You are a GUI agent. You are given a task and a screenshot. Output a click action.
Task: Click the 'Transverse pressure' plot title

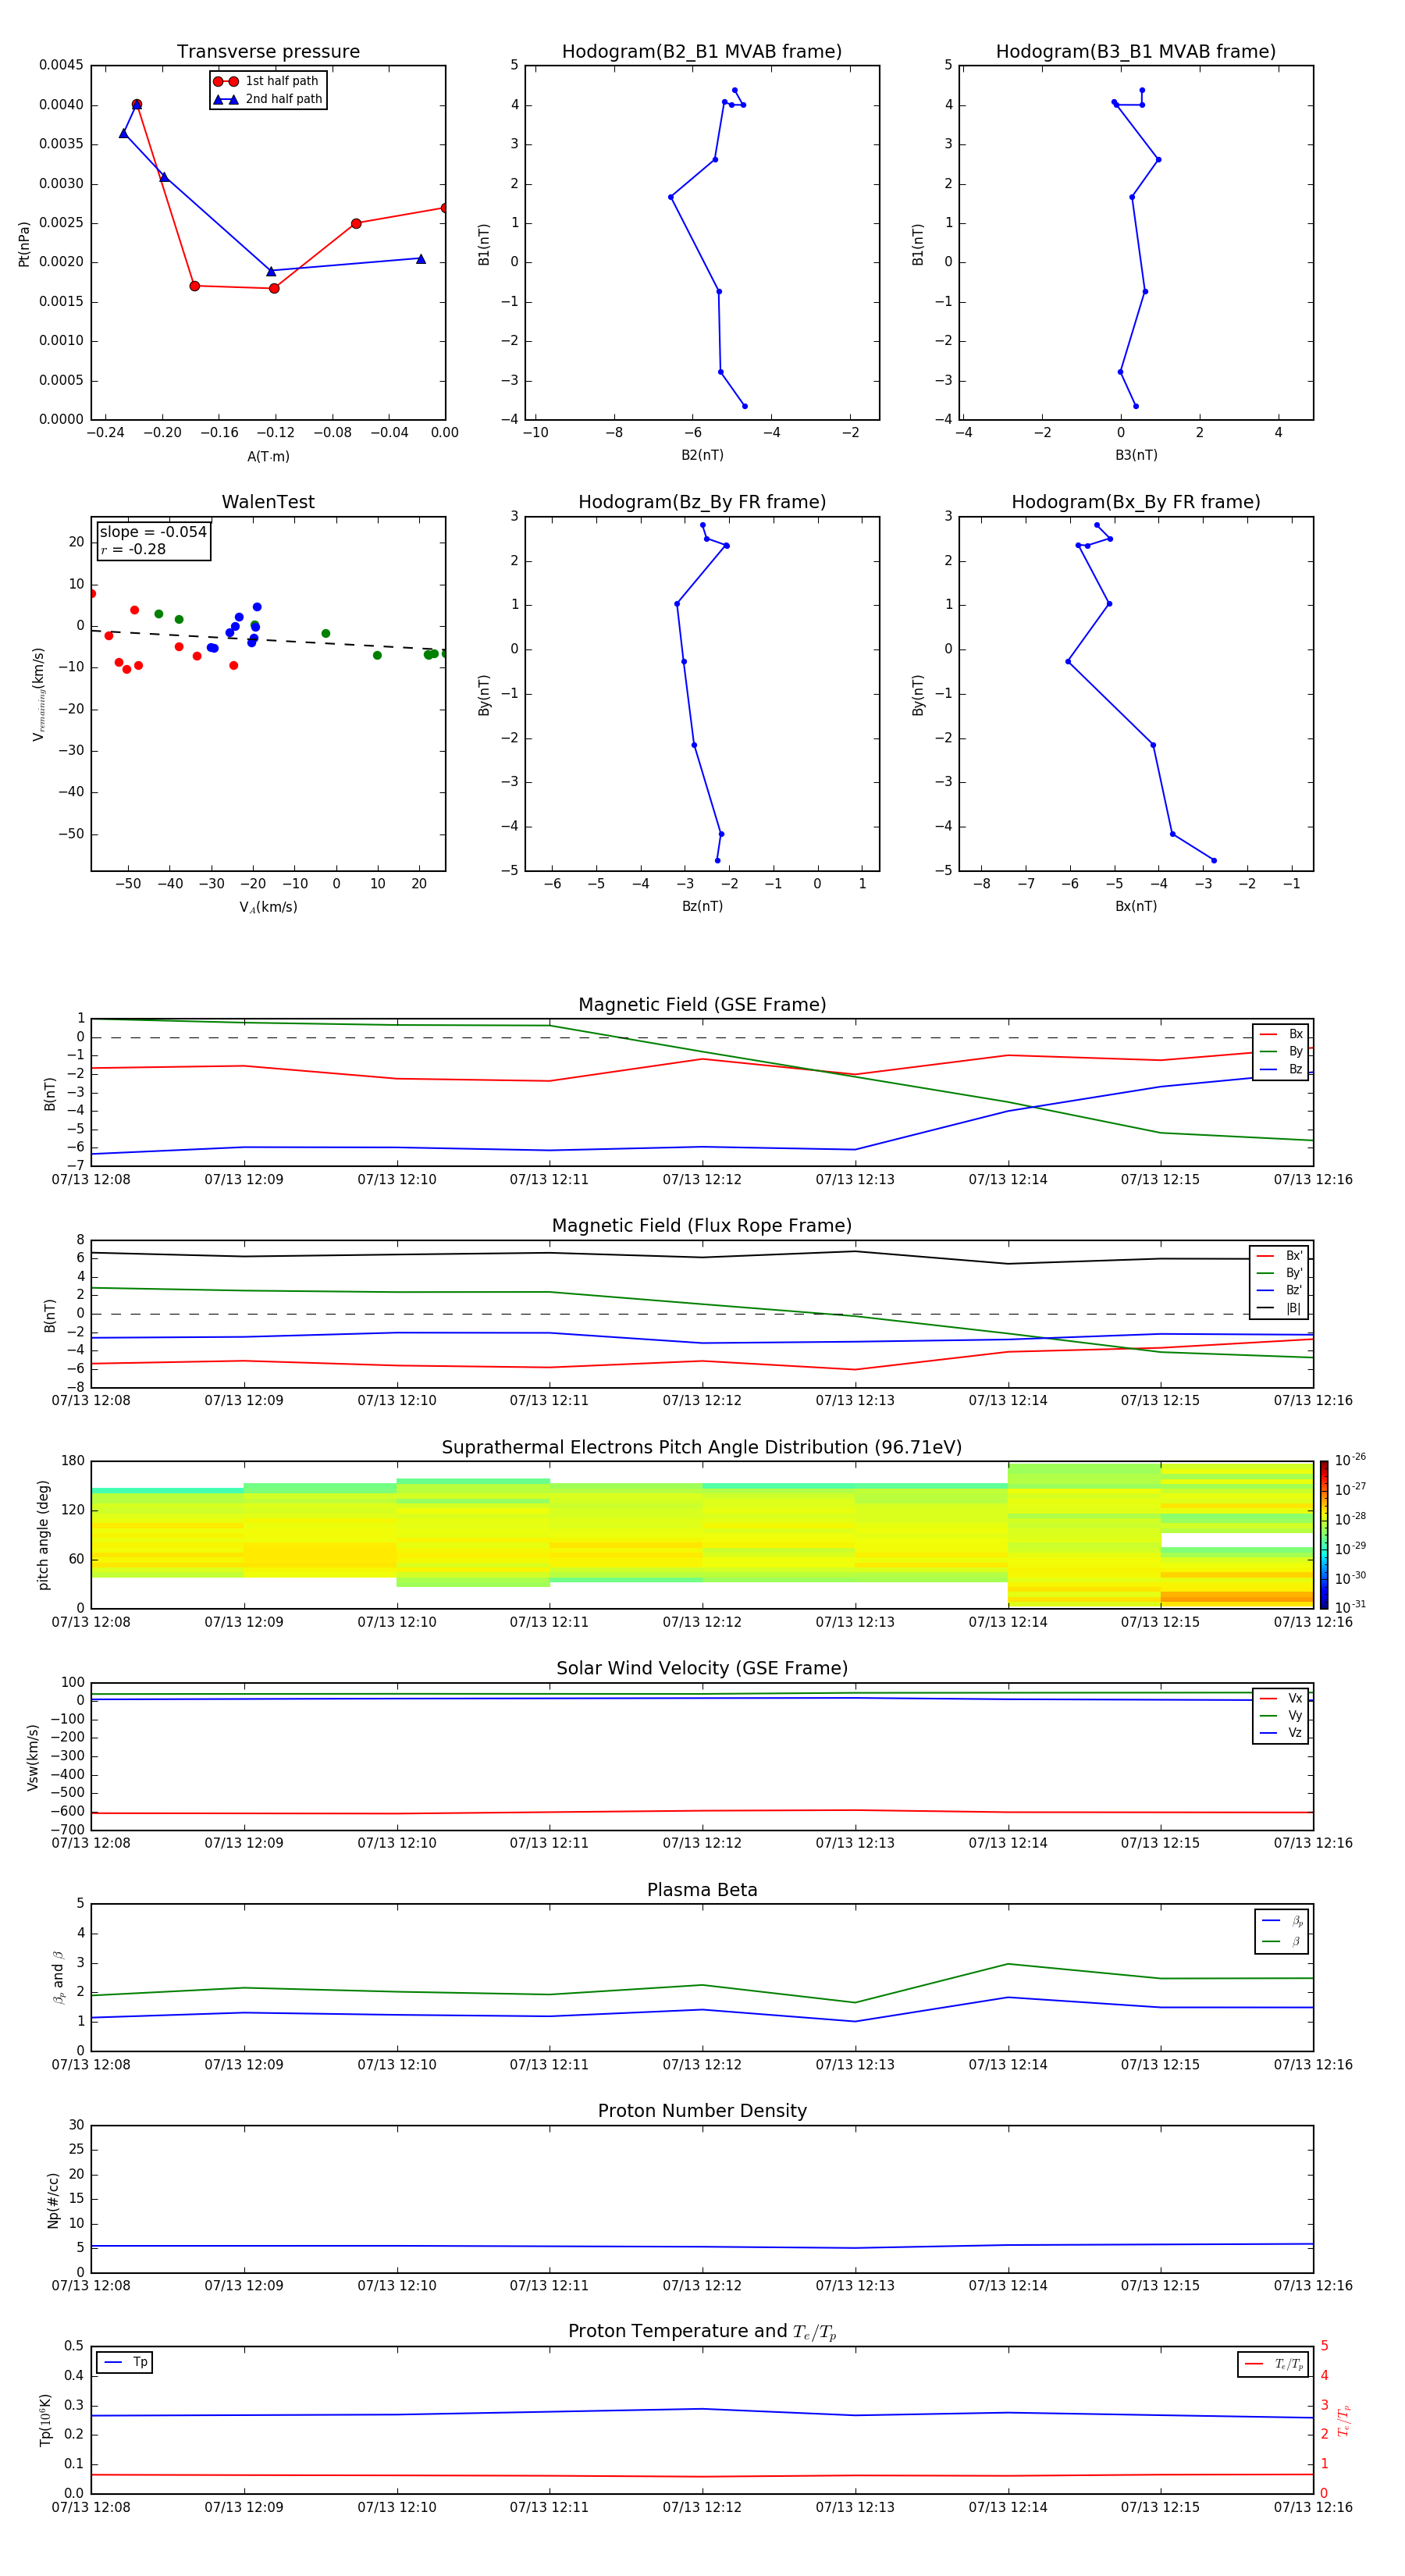[268, 52]
